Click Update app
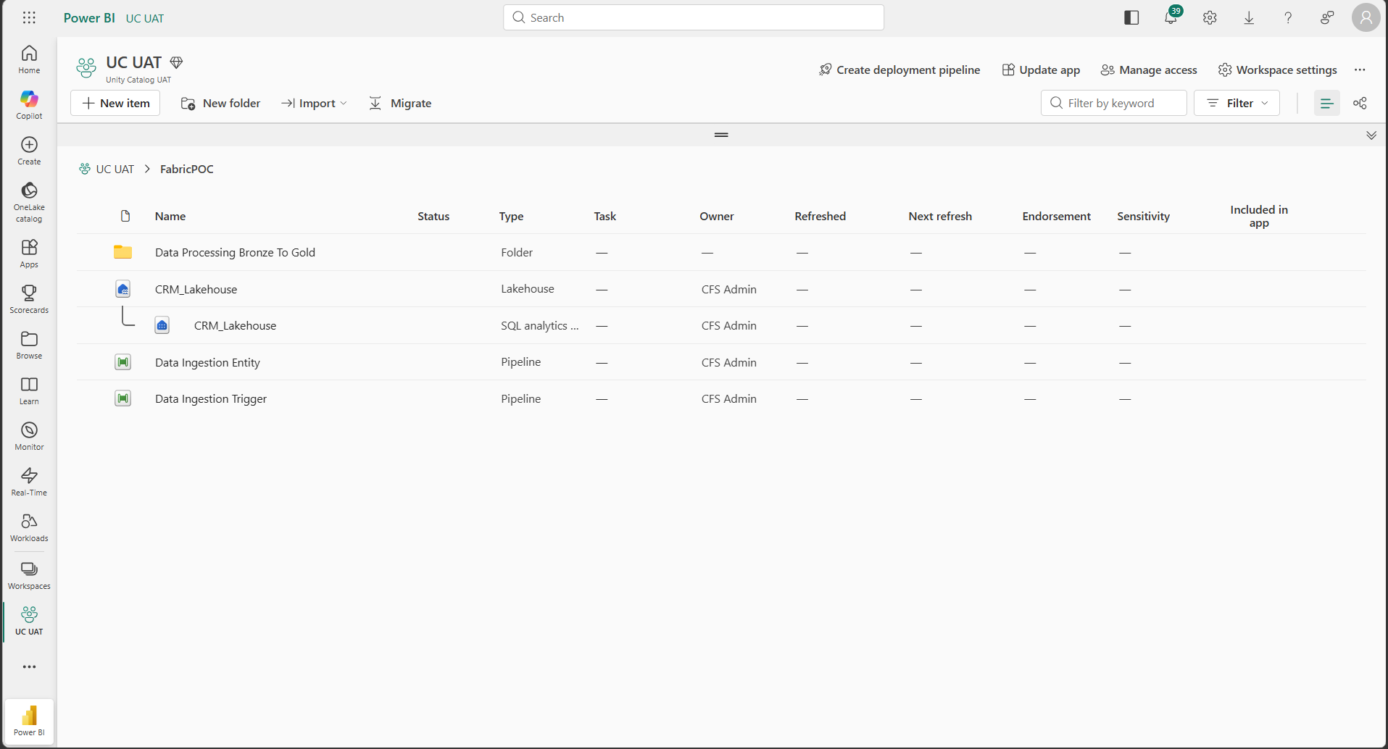 (x=1042, y=70)
